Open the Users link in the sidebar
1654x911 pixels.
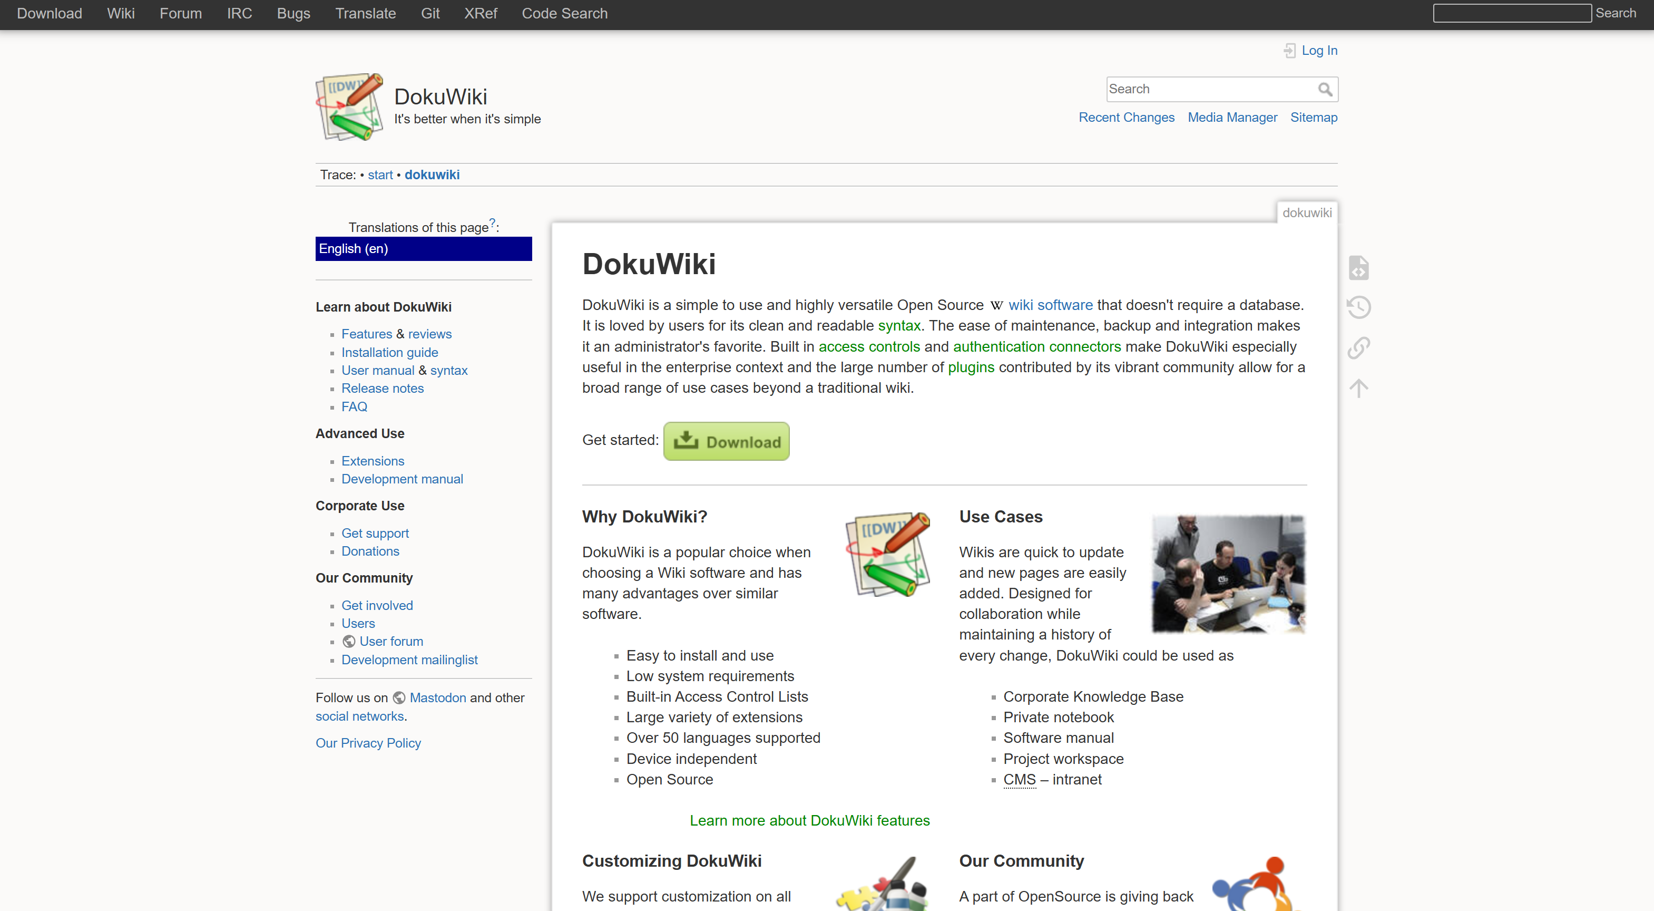tap(358, 624)
